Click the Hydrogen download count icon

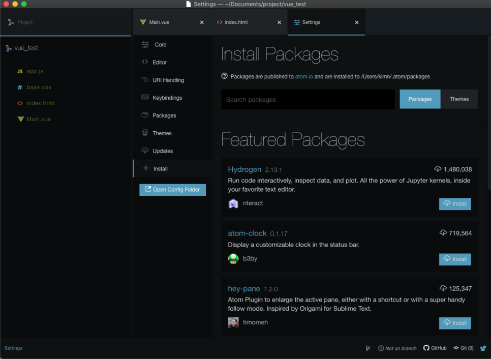pos(438,169)
